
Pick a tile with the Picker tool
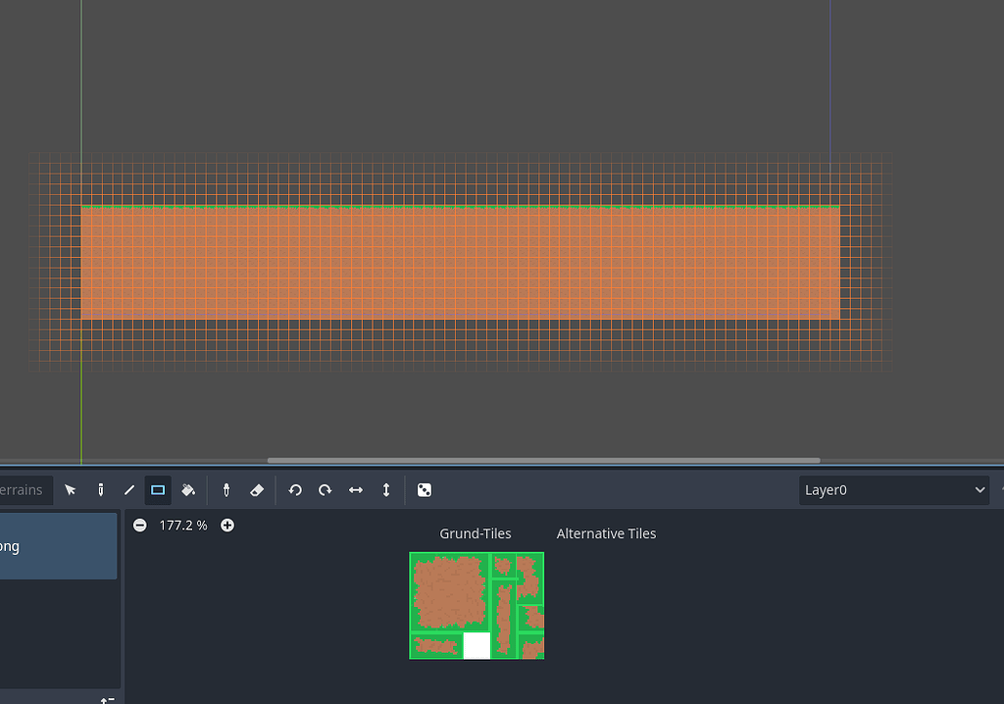tap(226, 490)
